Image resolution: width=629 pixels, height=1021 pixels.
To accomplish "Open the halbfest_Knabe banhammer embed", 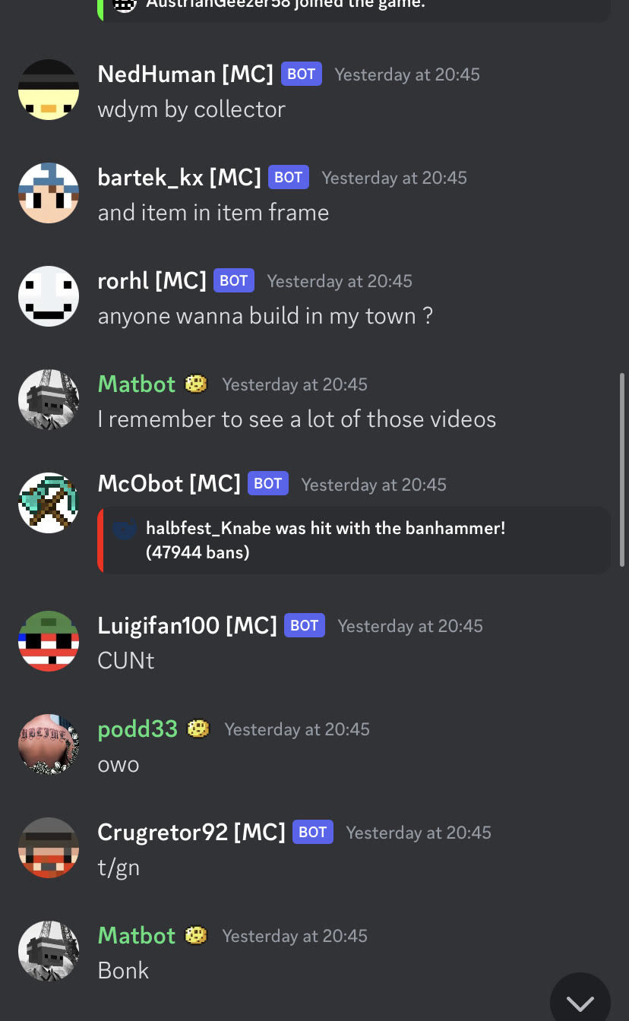I will click(354, 540).
